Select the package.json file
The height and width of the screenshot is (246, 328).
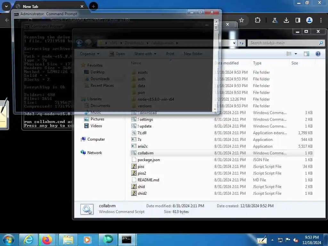149,160
